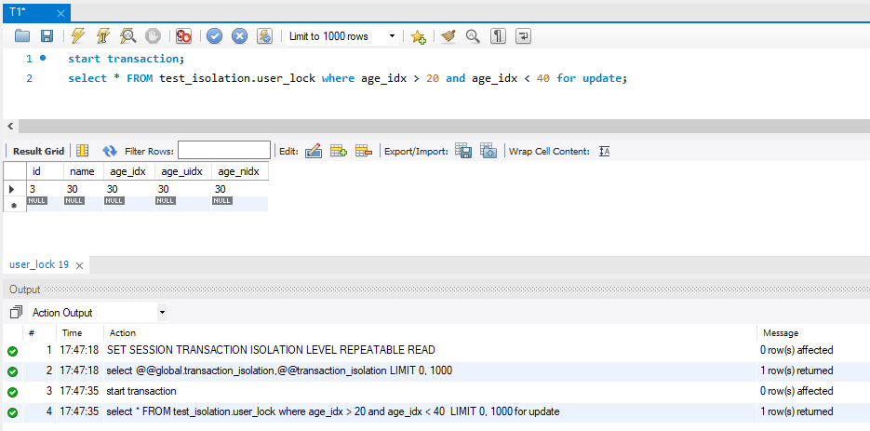Export recordset to file icon
This screenshot has height=431, width=870.
coord(463,151)
